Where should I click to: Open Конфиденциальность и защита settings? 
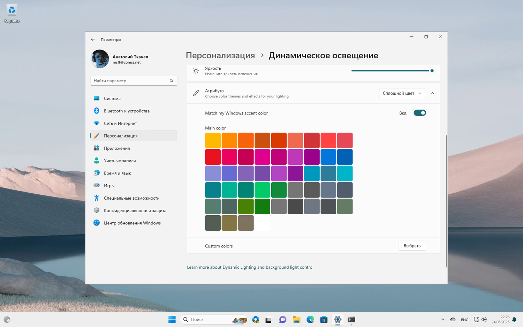point(134,210)
